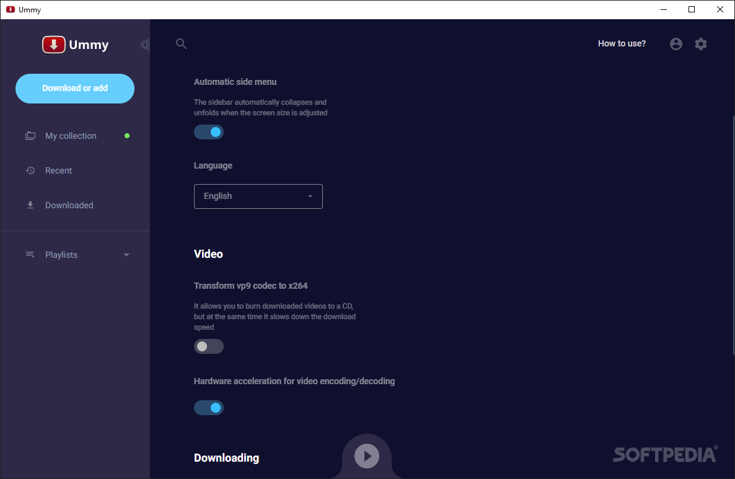Open the Language dropdown showing English
This screenshot has height=479, width=735.
pyautogui.click(x=258, y=196)
